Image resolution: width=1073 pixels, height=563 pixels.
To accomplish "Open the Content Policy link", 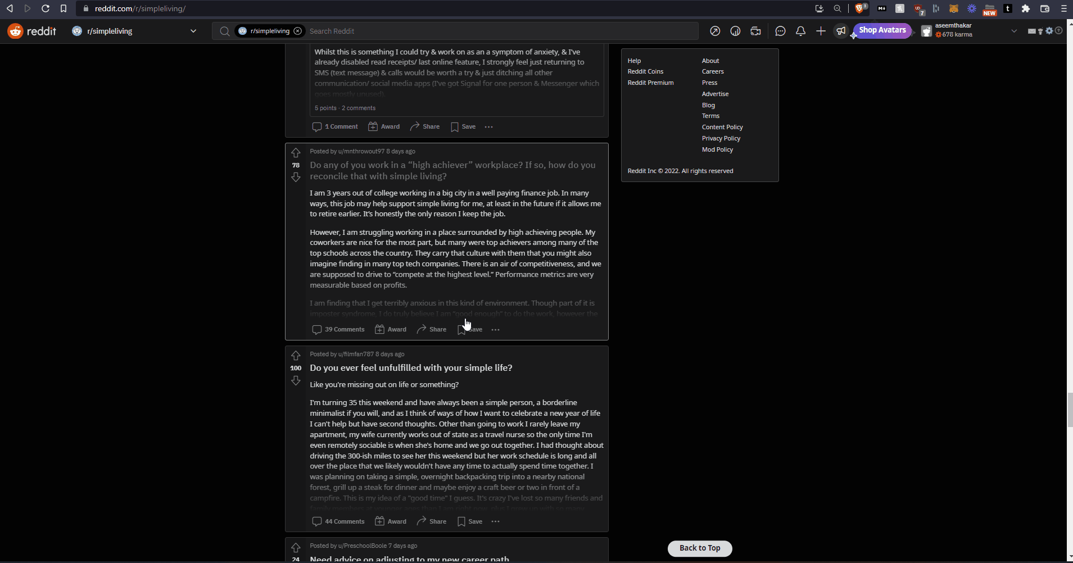I will point(722,127).
